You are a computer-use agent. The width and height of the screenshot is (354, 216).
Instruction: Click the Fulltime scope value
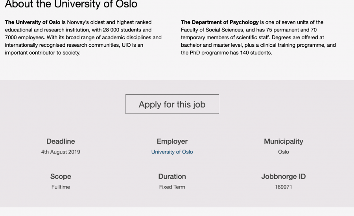coord(61,187)
